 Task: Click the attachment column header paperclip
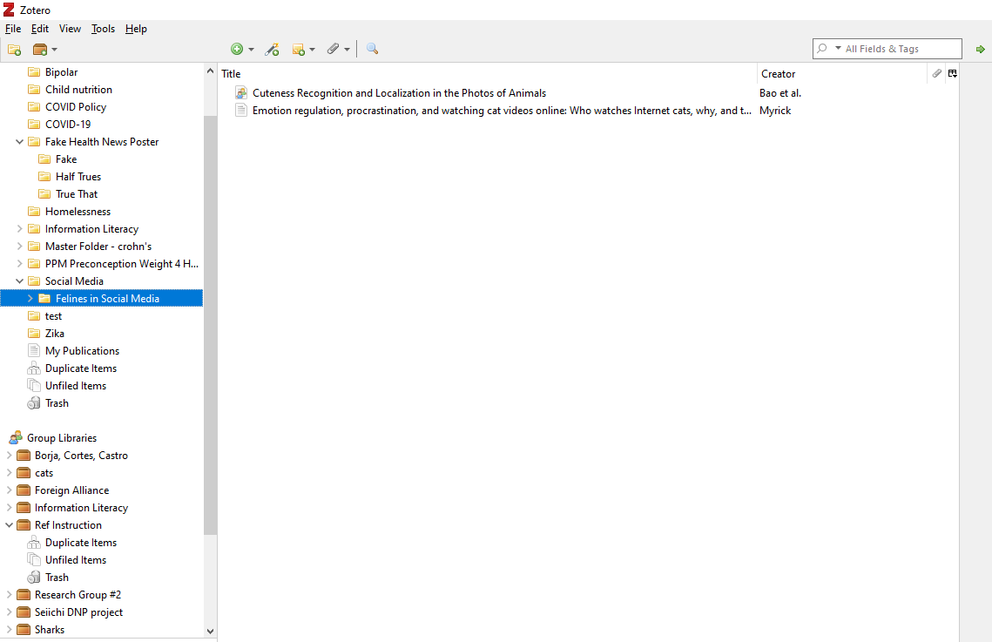[937, 73]
